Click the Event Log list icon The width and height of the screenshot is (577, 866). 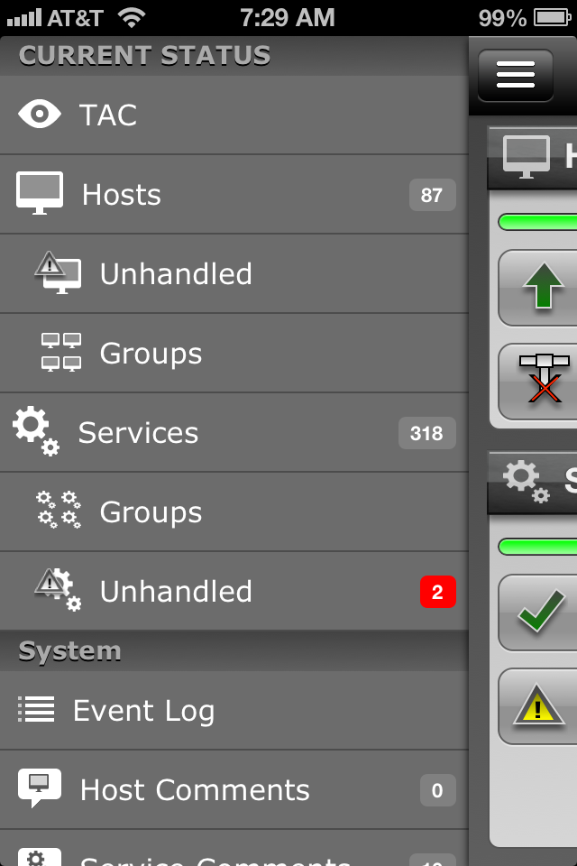click(36, 709)
